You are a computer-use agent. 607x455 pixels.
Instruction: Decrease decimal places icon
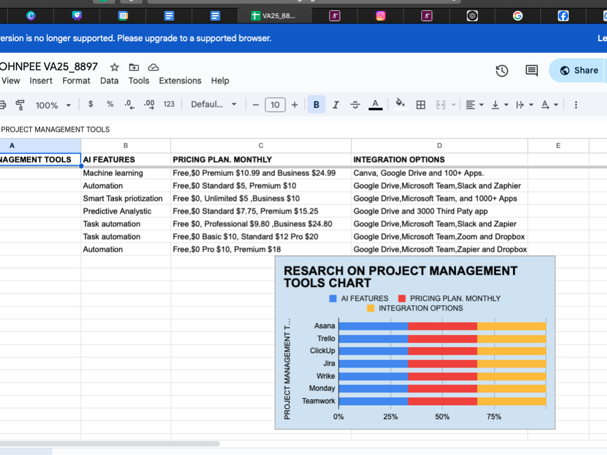coord(129,104)
